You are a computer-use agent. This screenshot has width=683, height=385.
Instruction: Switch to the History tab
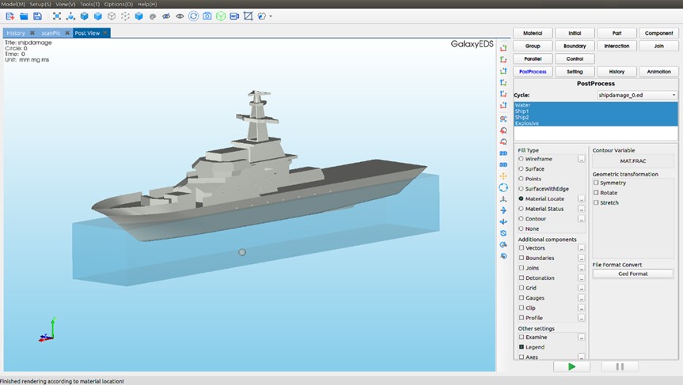16,32
